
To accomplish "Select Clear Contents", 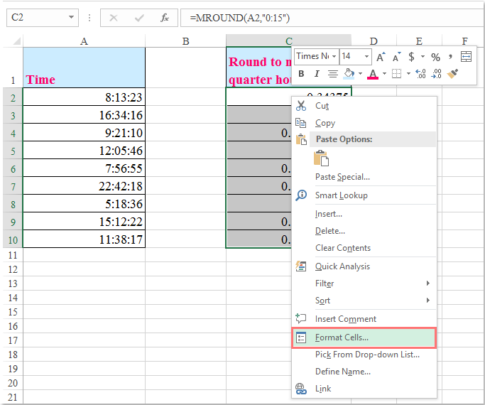I will 364,248.
